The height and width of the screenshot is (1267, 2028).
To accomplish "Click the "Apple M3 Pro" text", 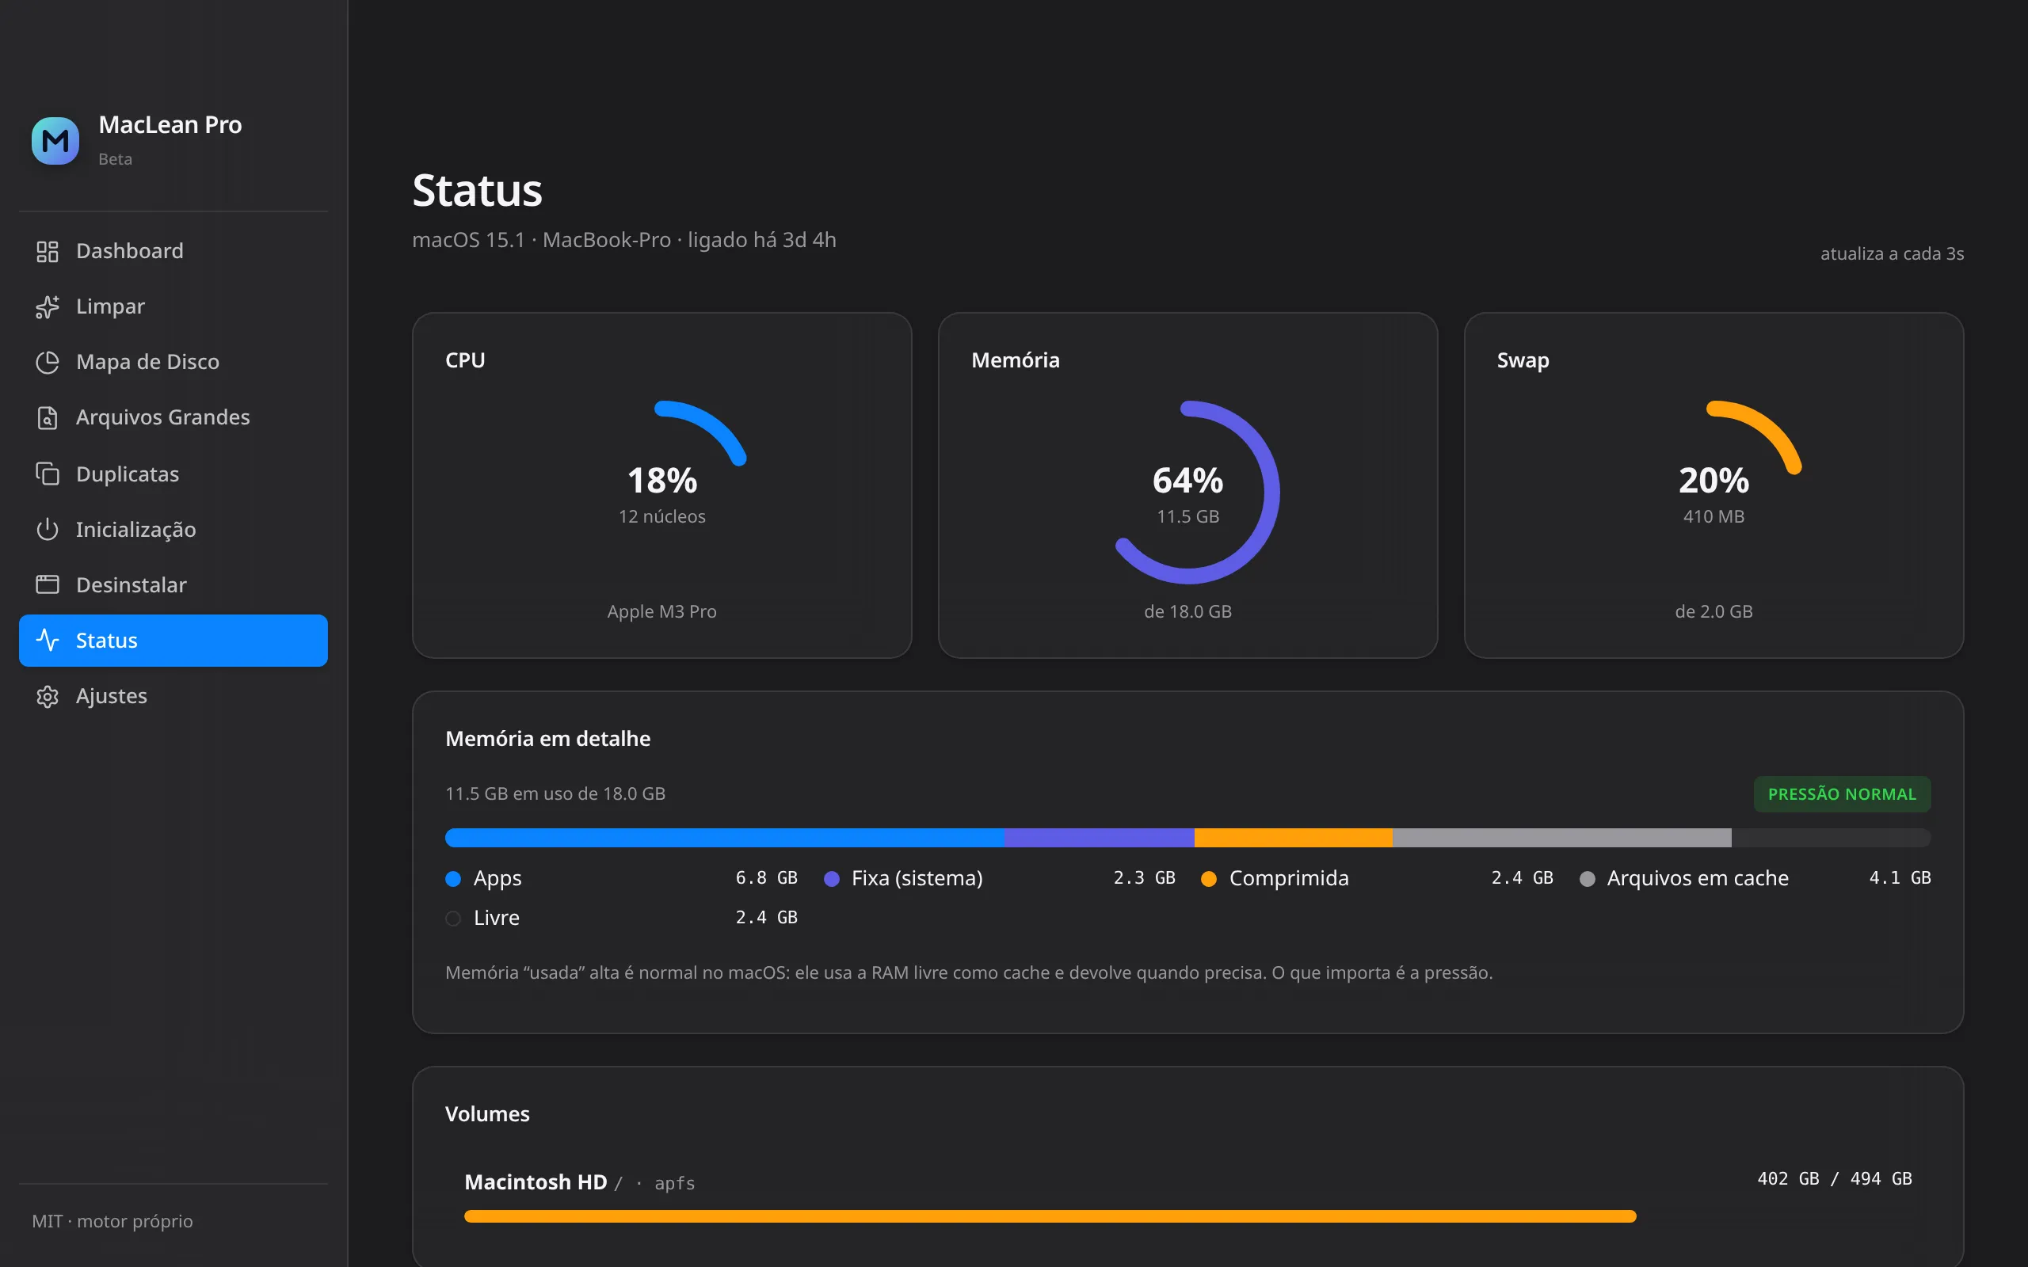I will click(662, 611).
